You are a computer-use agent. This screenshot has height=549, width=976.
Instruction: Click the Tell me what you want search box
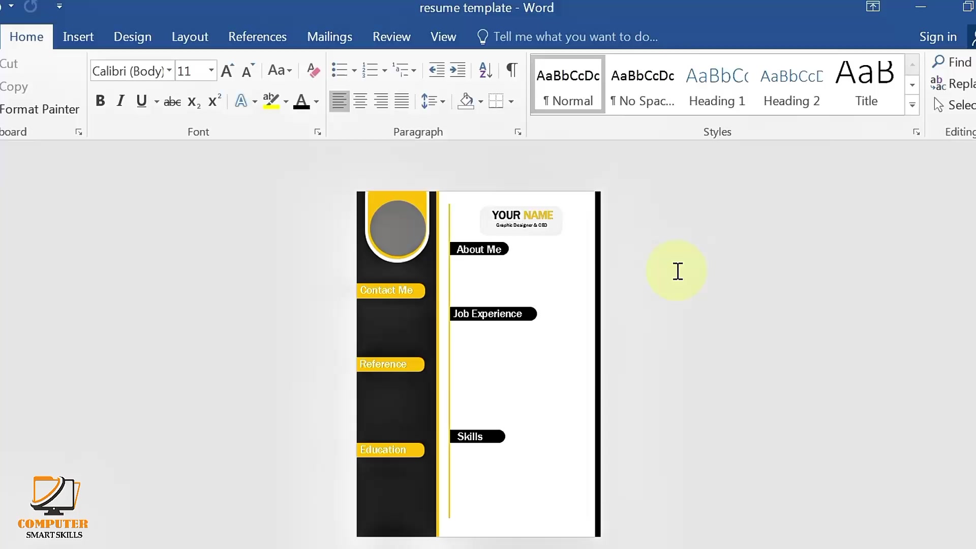pyautogui.click(x=575, y=37)
